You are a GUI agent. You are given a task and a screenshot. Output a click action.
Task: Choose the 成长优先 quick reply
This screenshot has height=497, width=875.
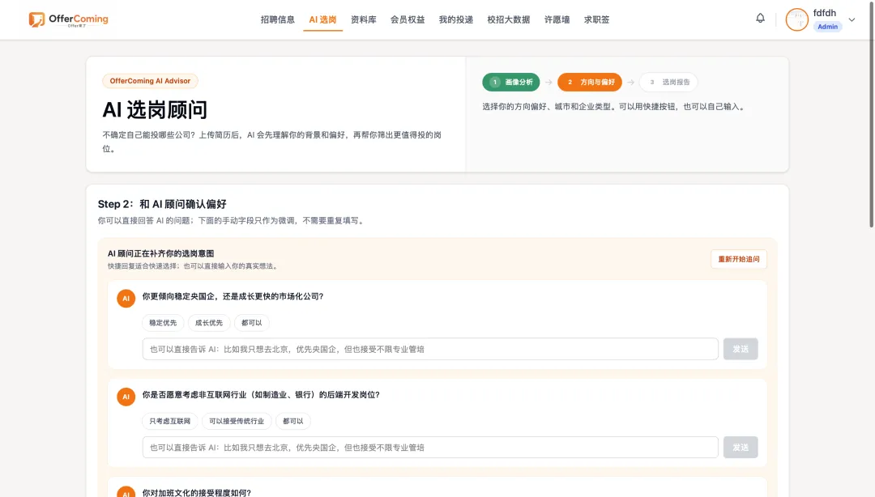(x=209, y=323)
